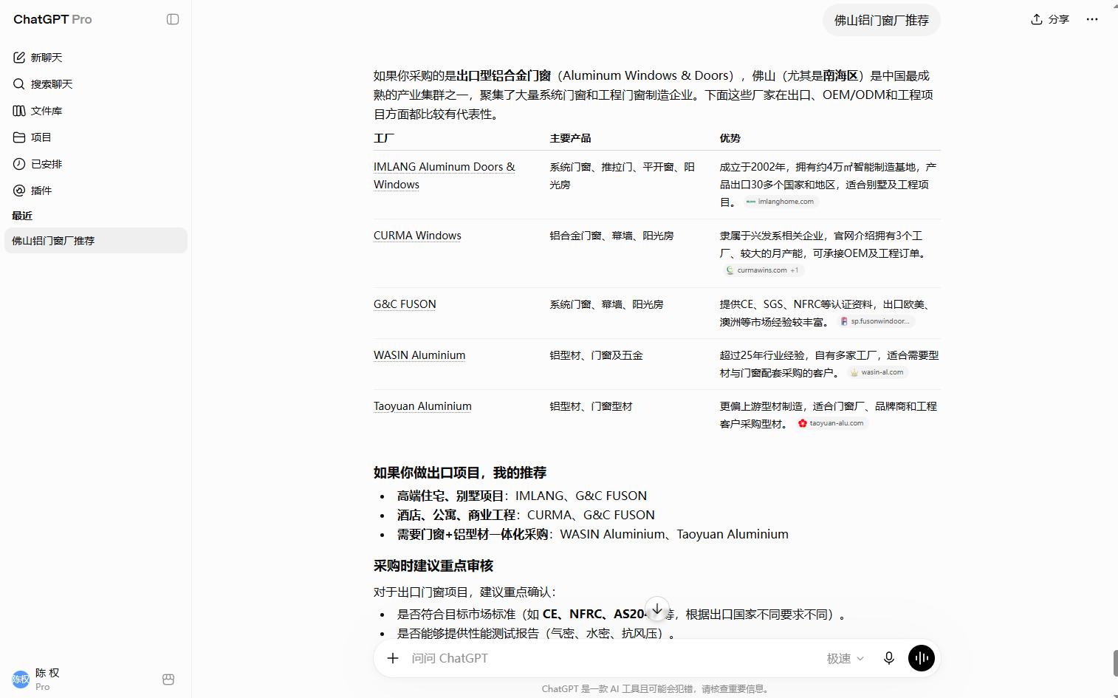This screenshot has width=1118, height=698.
Task: Click the cell 铝合金门窗、幕墙、阳光房
Action: pyautogui.click(x=611, y=236)
